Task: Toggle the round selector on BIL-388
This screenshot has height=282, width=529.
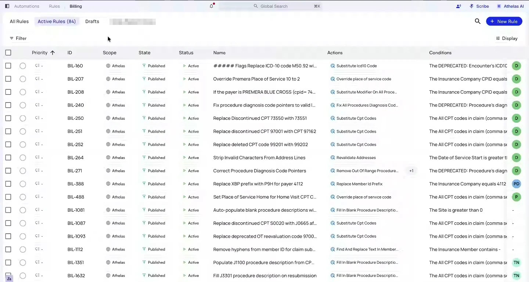Action: (23, 184)
